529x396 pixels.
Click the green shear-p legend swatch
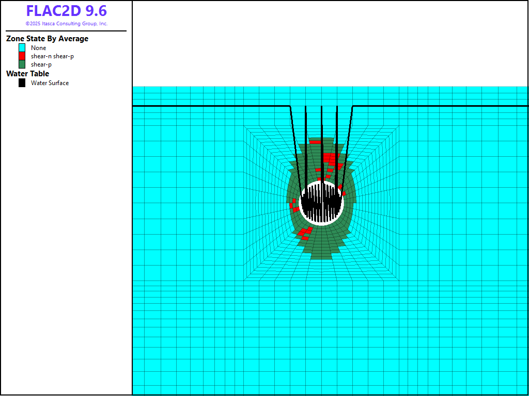(22, 64)
